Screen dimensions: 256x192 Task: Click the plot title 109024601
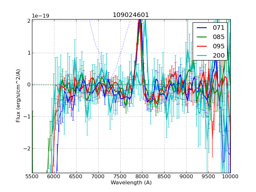coord(131,15)
